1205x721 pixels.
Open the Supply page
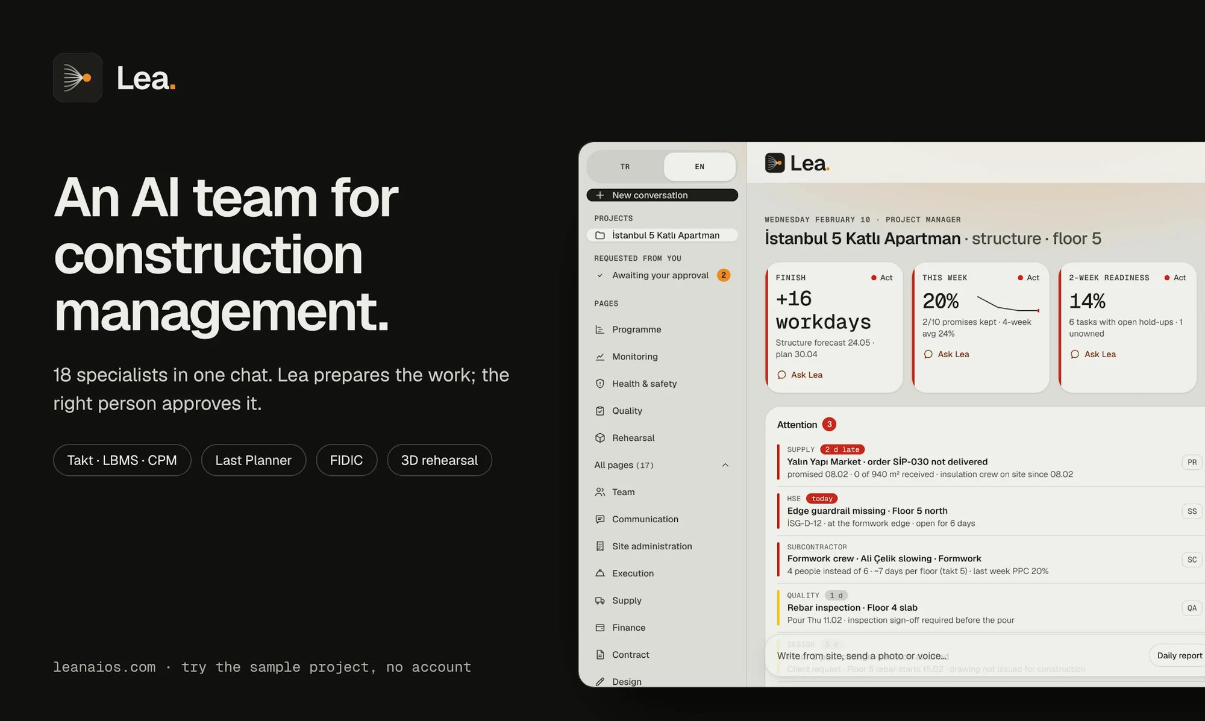pos(662,601)
